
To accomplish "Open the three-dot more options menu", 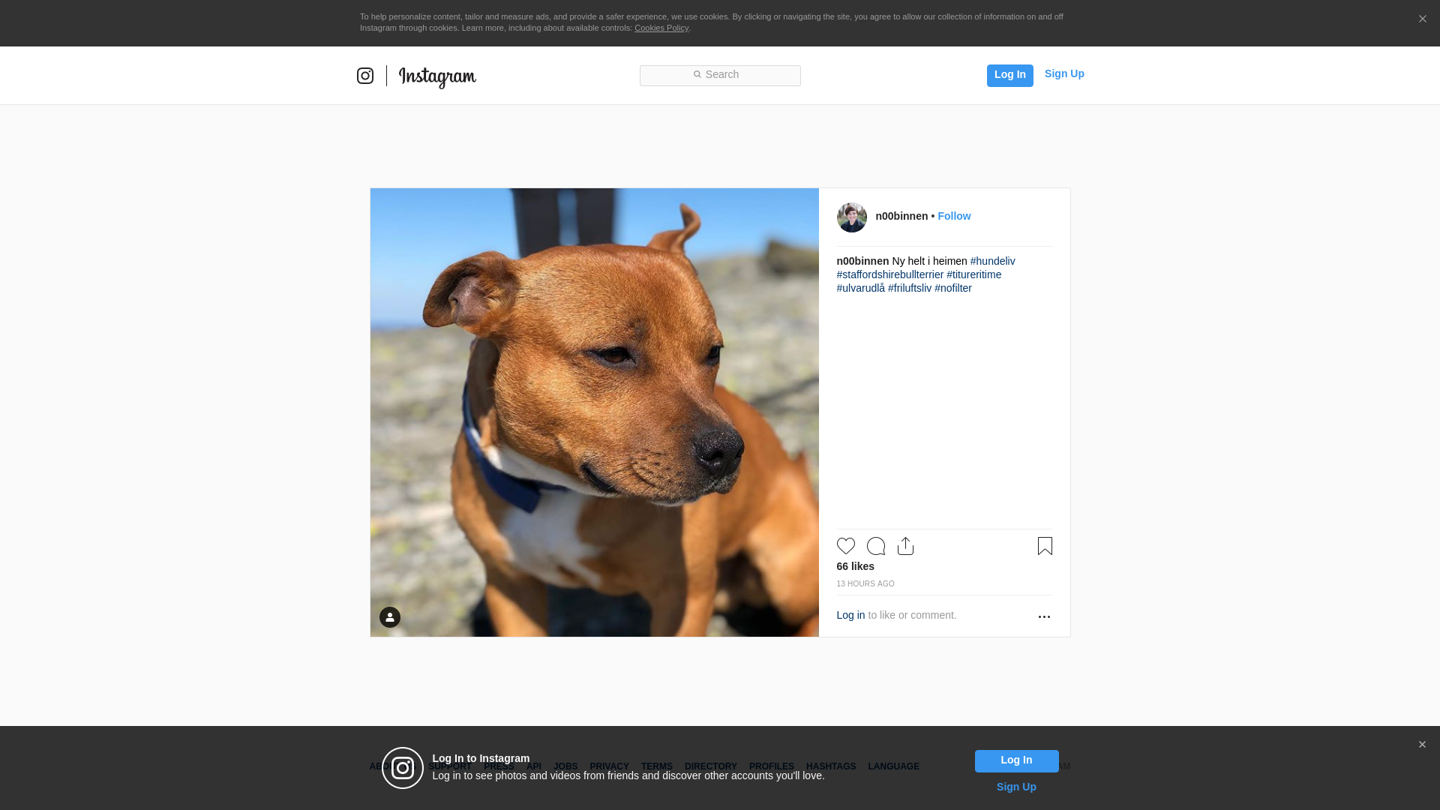I will (x=1044, y=616).
